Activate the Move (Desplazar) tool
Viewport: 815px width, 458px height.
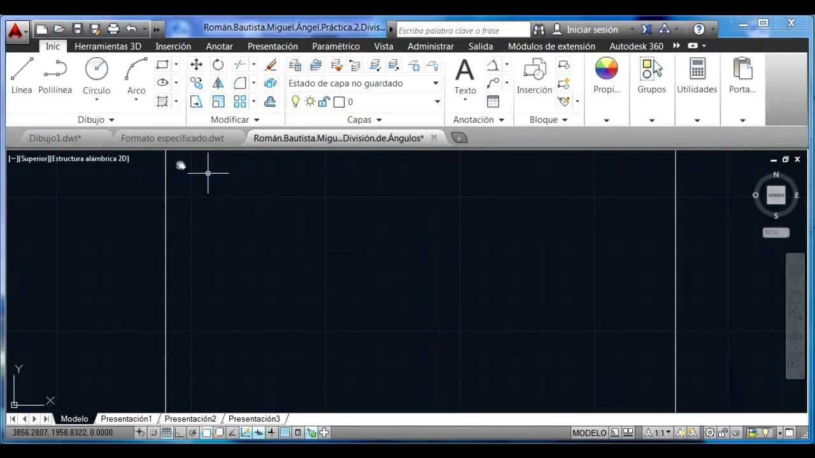[x=196, y=65]
